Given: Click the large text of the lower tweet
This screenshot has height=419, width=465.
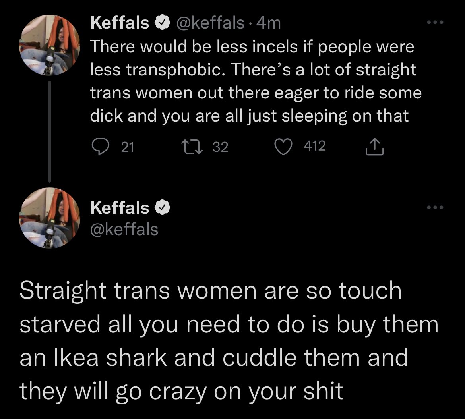Looking at the screenshot, I should click(229, 341).
